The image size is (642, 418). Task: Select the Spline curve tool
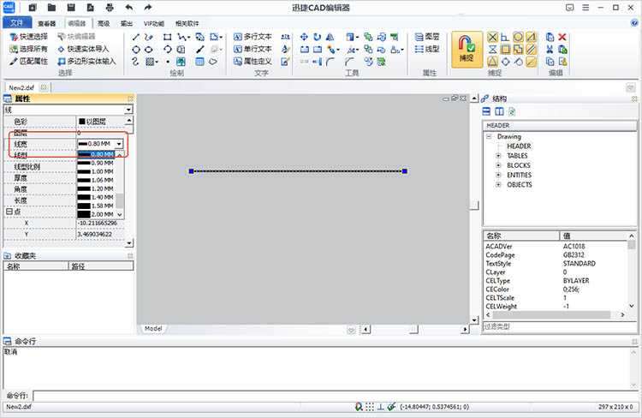(136, 62)
